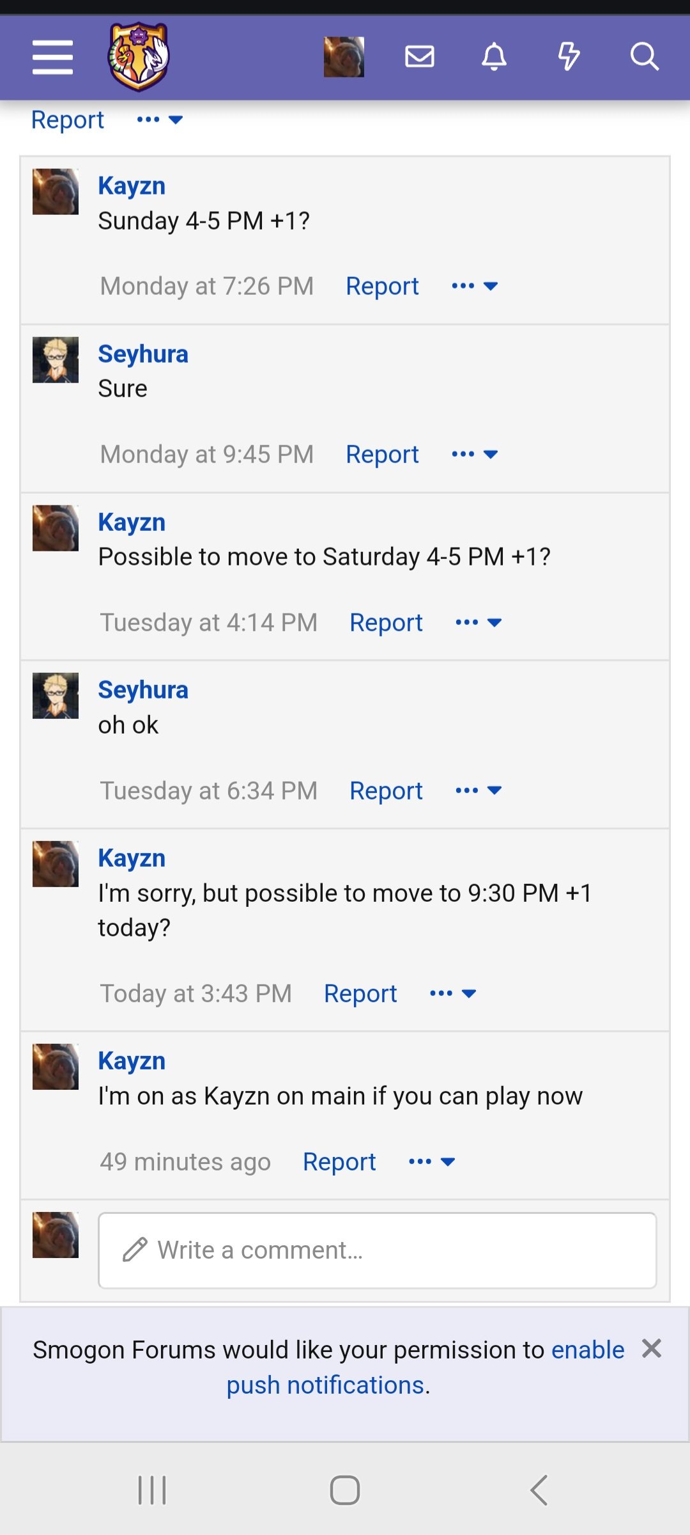
Task: Report the "Today at 3:43 PM" comment
Action: [360, 993]
